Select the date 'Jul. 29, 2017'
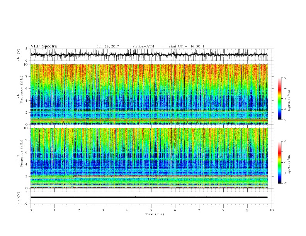Image resolution: width=306 pixels, height=236 pixels. 108,46
